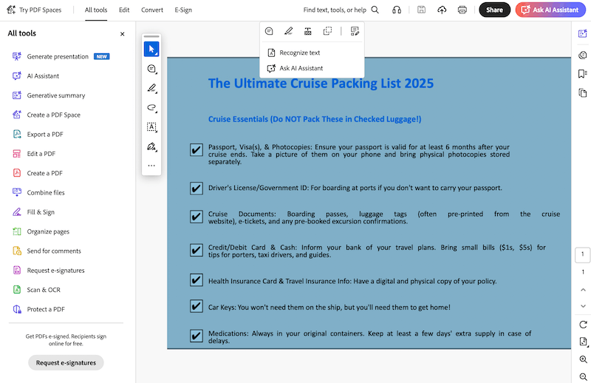Open more tools ellipsis in quick toolbar

(151, 166)
